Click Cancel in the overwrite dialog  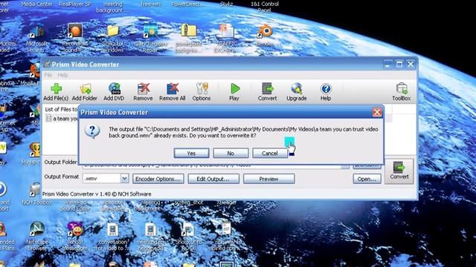pos(269,154)
